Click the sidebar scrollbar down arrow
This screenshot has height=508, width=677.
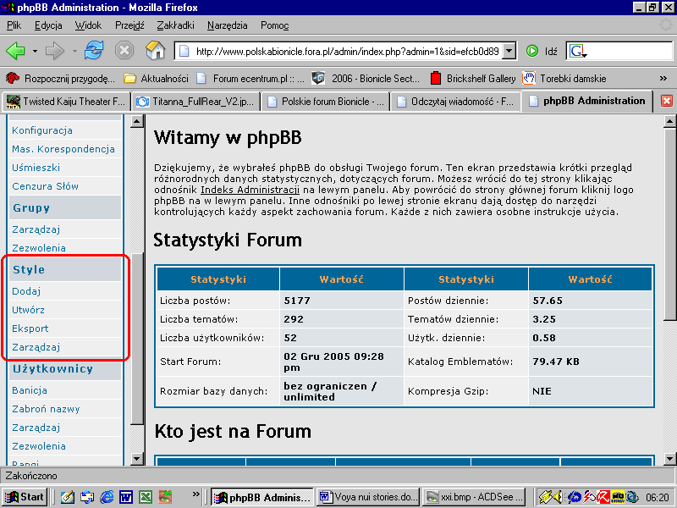pos(135,458)
